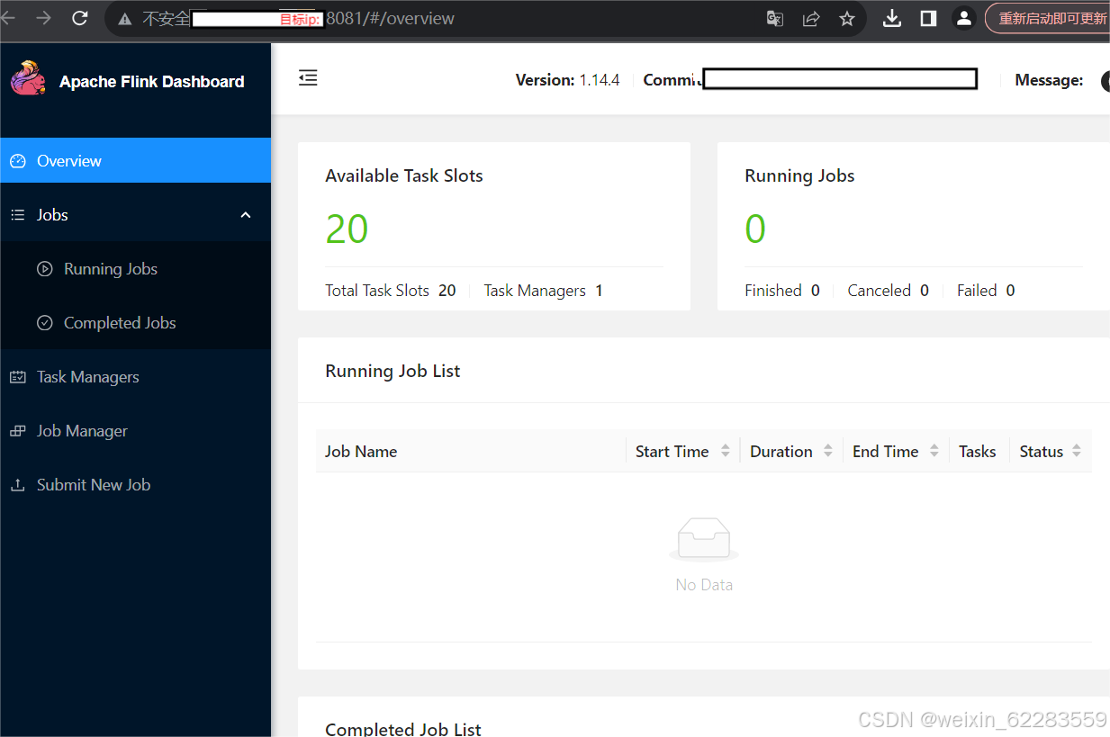This screenshot has width=1110, height=737.
Task: Click the Message label in header
Action: [x=1049, y=80]
